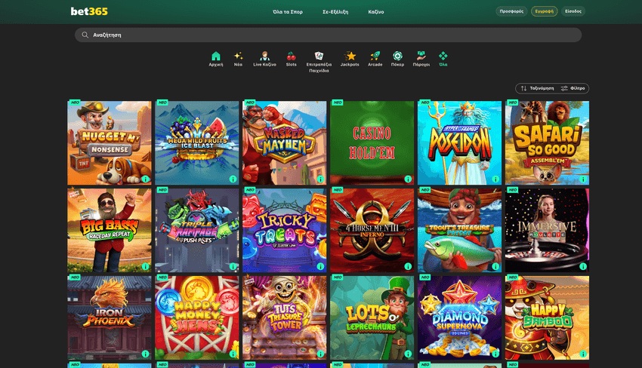642x368 pixels.
Task: Click the Προσφορές button
Action: [x=511, y=11]
